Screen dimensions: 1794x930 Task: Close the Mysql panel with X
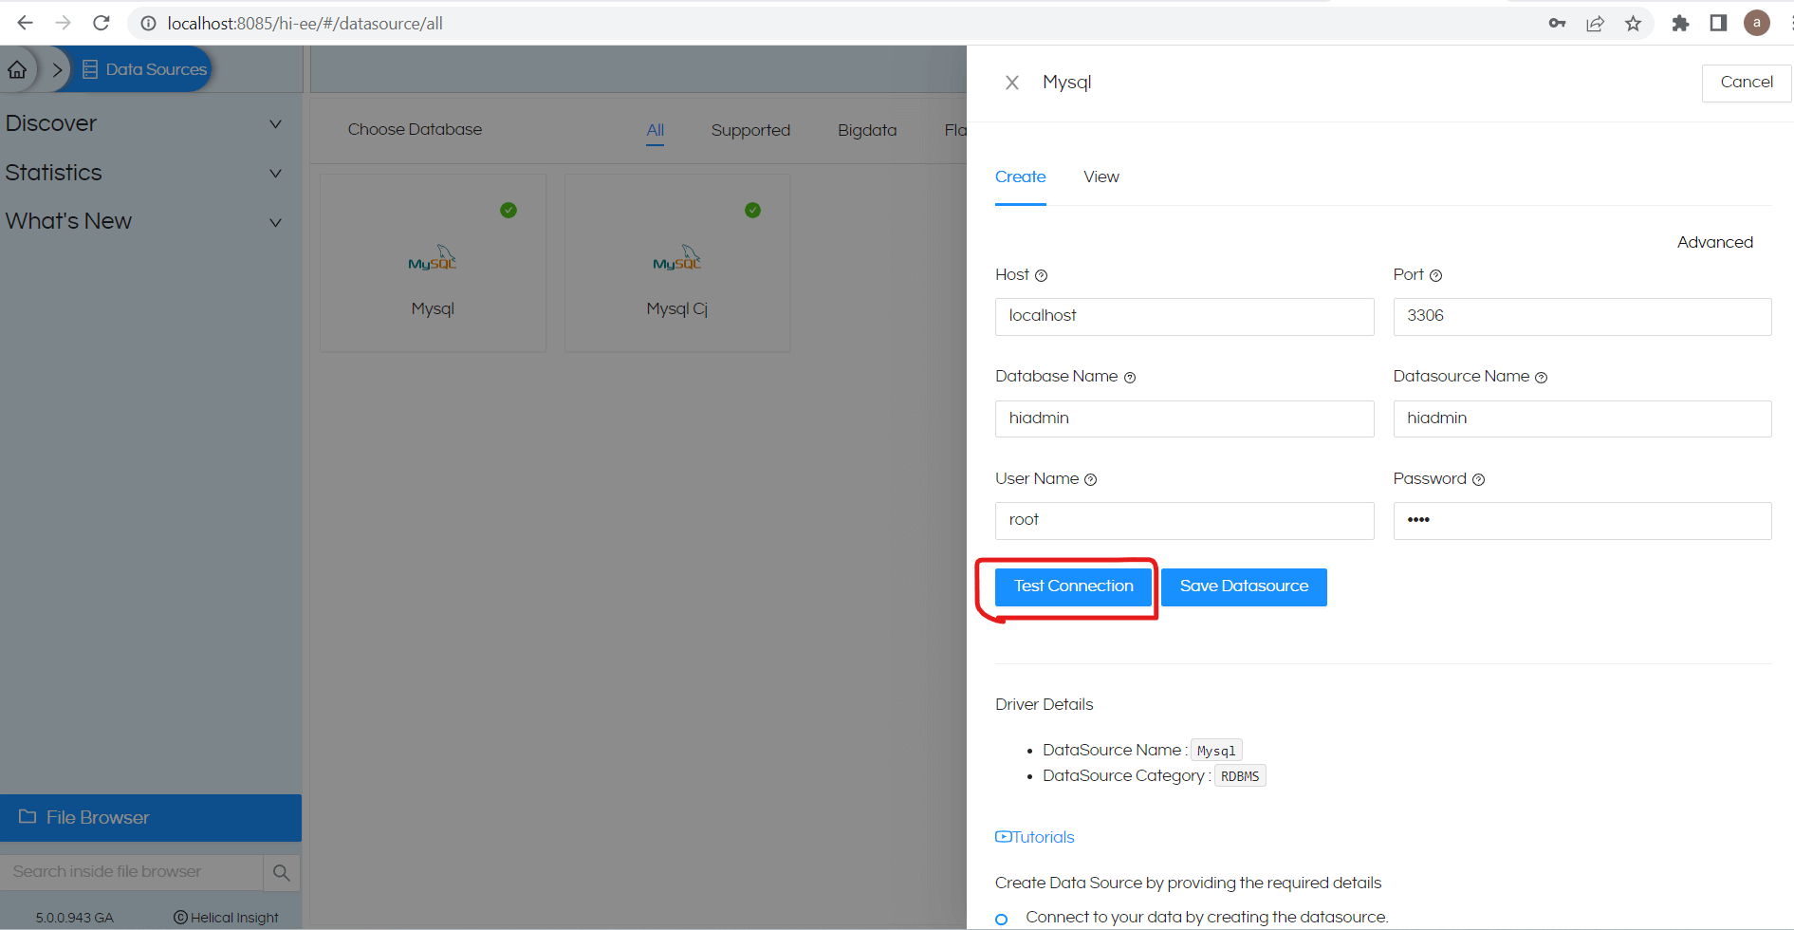1012,83
